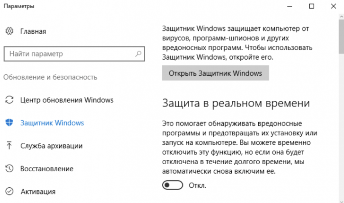Open Центр обновления Windows section
Viewport: 344px width, 203px height.
[x=67, y=100]
